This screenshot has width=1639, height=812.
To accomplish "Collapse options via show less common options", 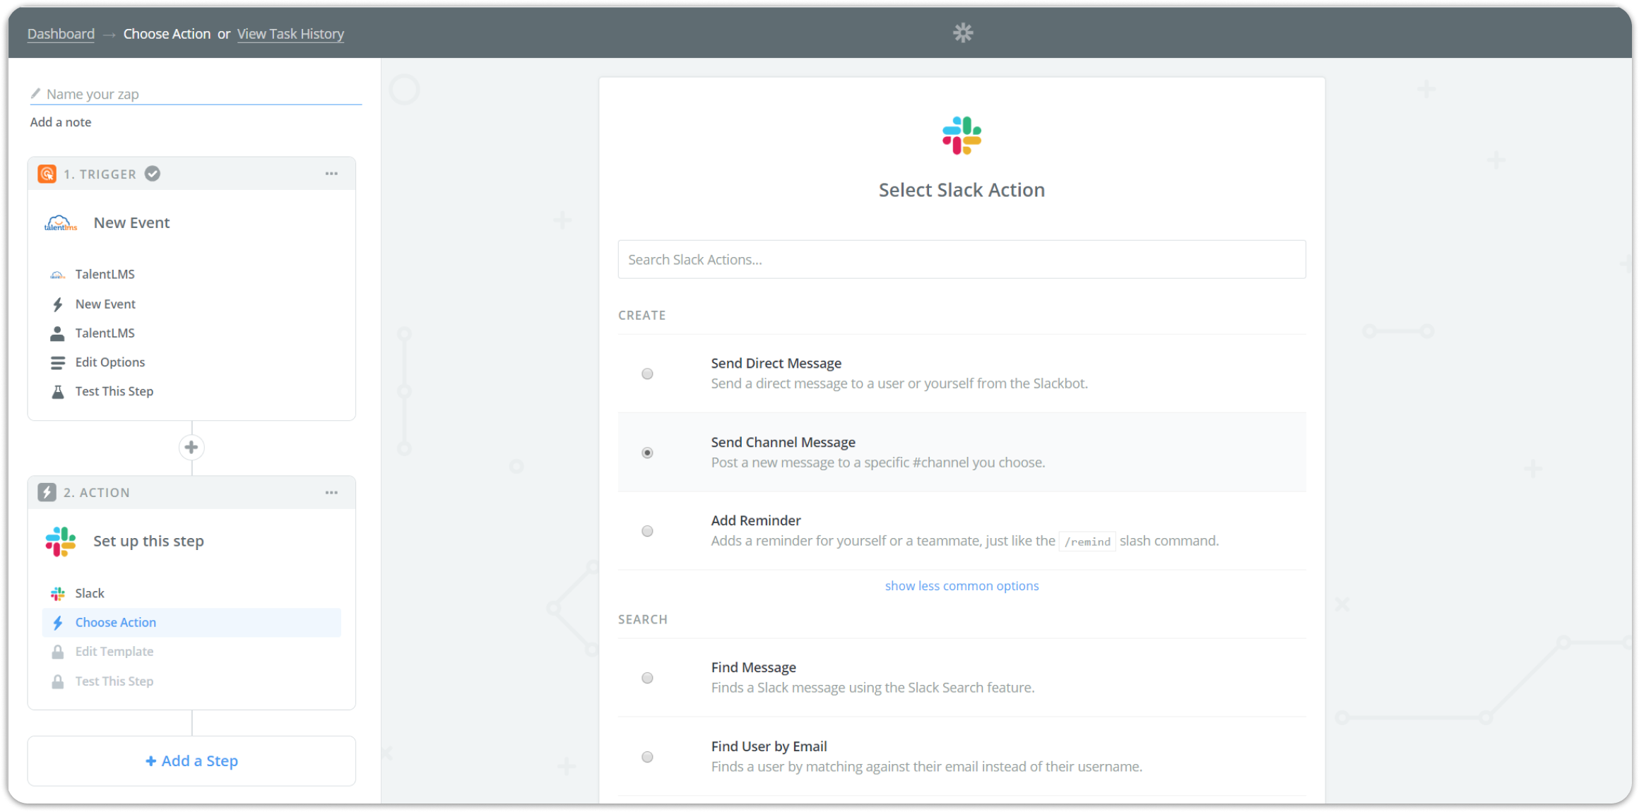I will coord(961,585).
